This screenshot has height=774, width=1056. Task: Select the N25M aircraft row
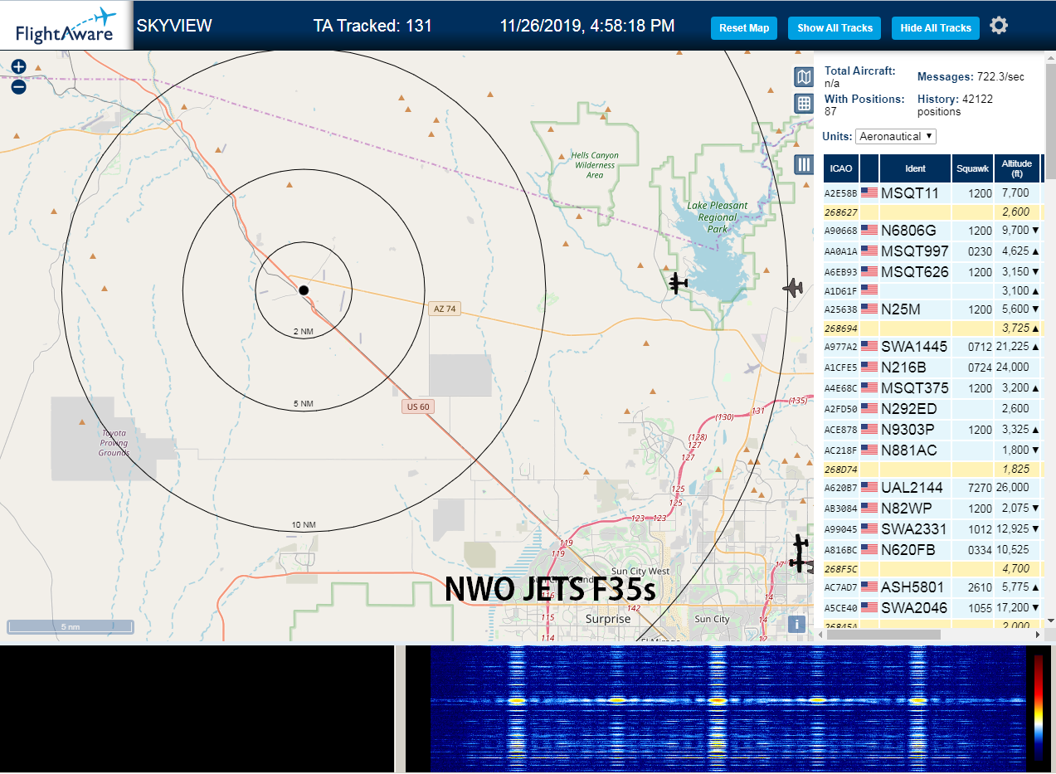(x=932, y=309)
